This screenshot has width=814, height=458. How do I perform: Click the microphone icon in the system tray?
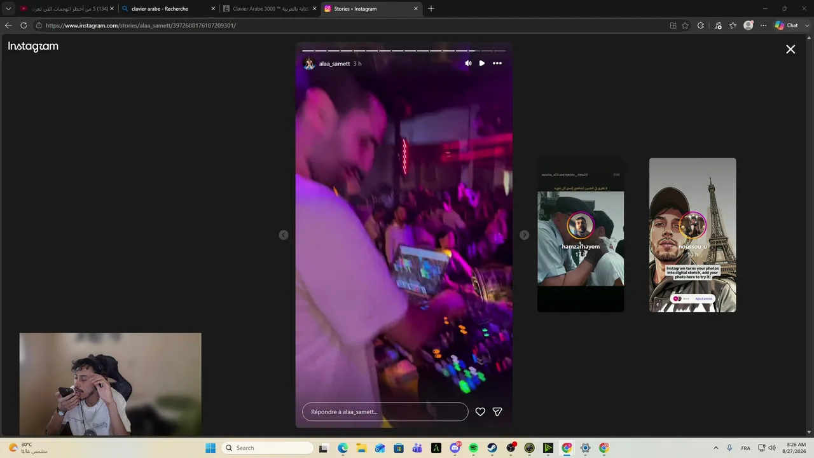(x=729, y=448)
